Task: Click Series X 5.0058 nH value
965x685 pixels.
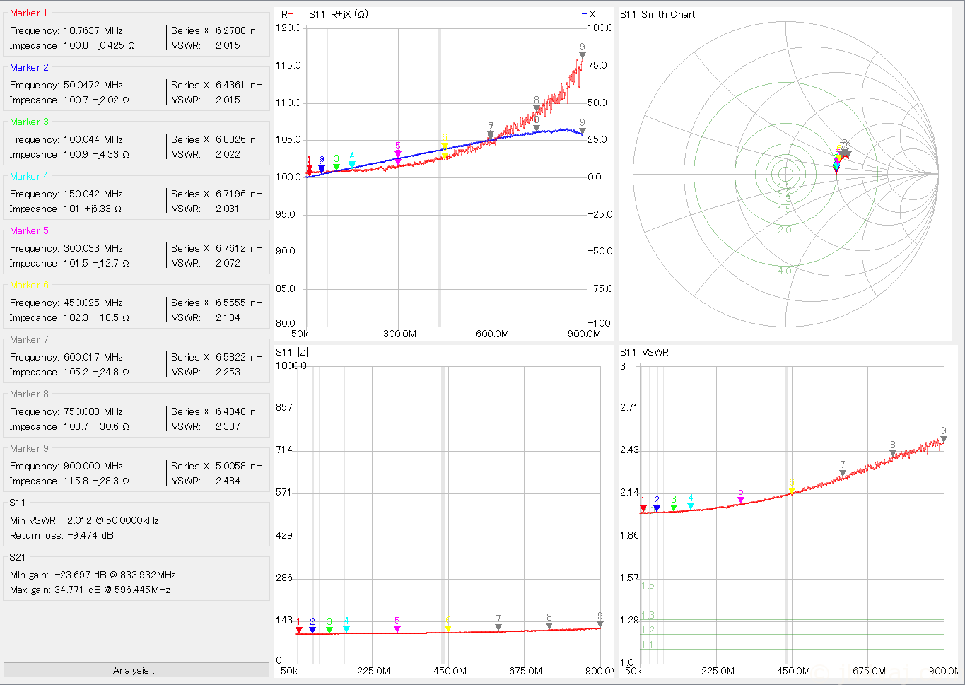Action: point(239,466)
